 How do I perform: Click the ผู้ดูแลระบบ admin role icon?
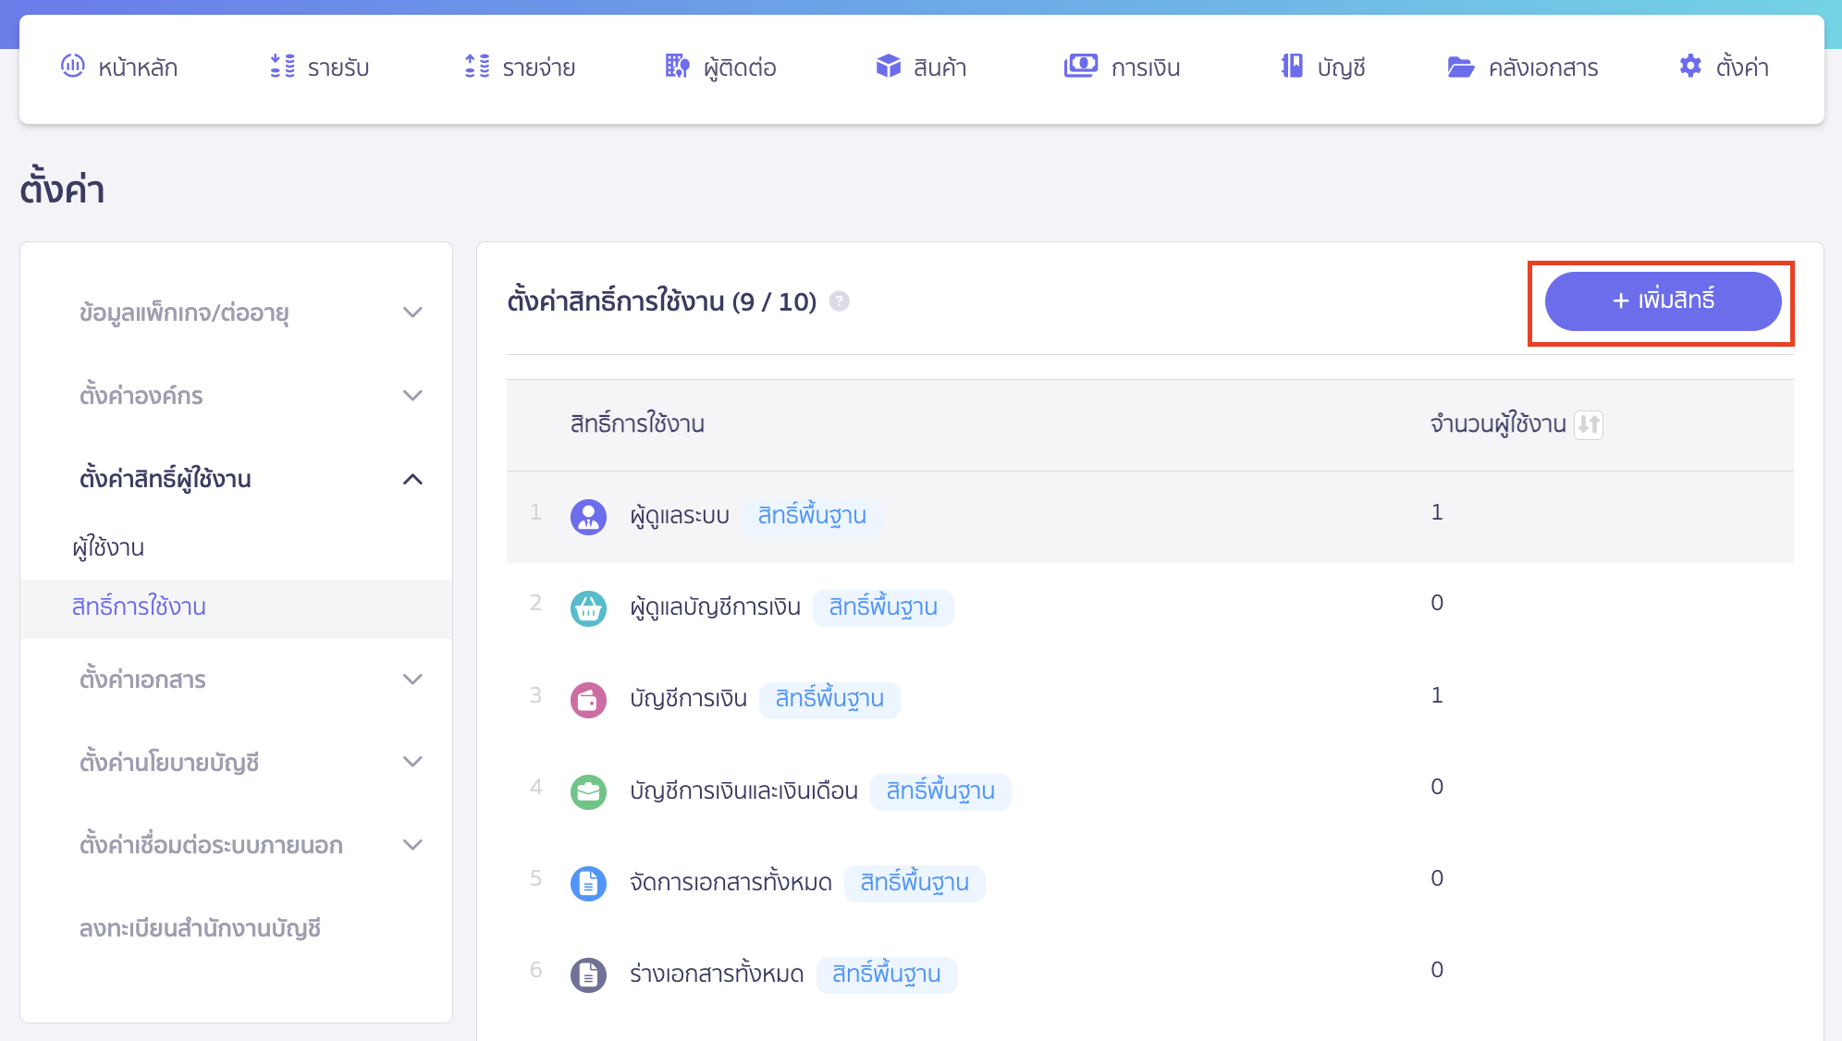click(x=588, y=516)
